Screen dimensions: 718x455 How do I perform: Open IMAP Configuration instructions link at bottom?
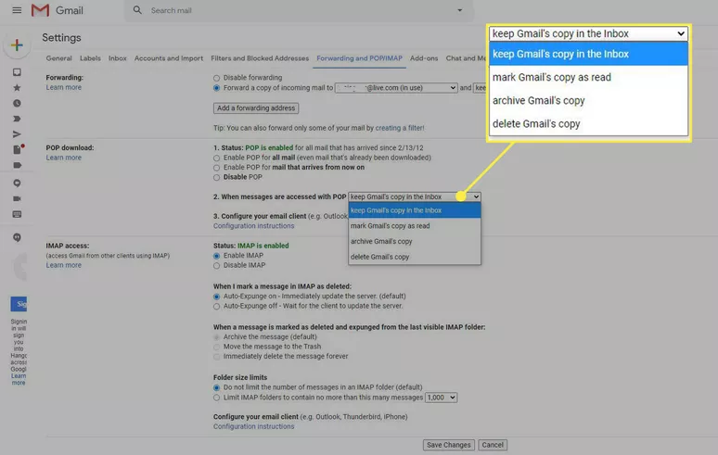253,426
